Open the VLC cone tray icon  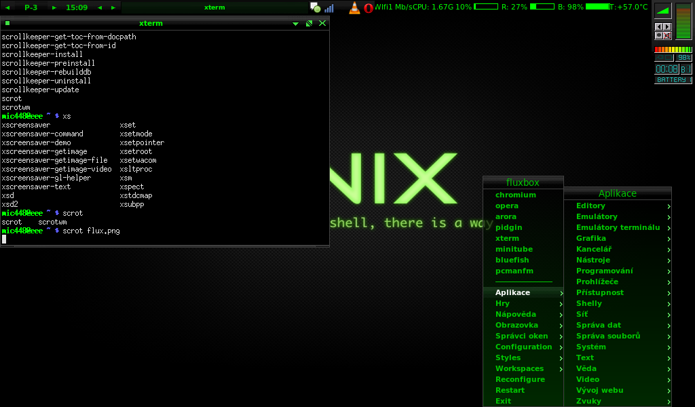click(354, 7)
